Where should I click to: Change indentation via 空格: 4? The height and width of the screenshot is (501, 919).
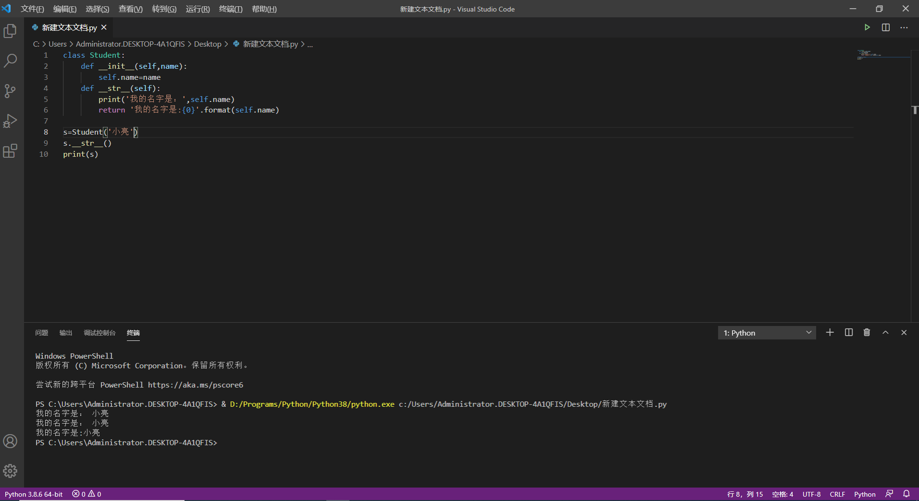tap(782, 494)
